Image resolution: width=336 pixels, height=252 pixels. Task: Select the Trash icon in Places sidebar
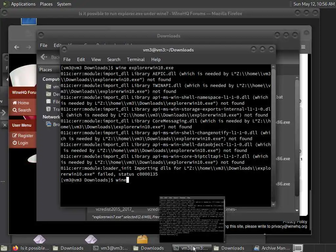(49, 109)
